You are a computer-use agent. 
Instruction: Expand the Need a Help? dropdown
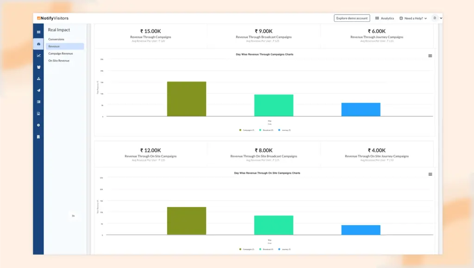413,18
